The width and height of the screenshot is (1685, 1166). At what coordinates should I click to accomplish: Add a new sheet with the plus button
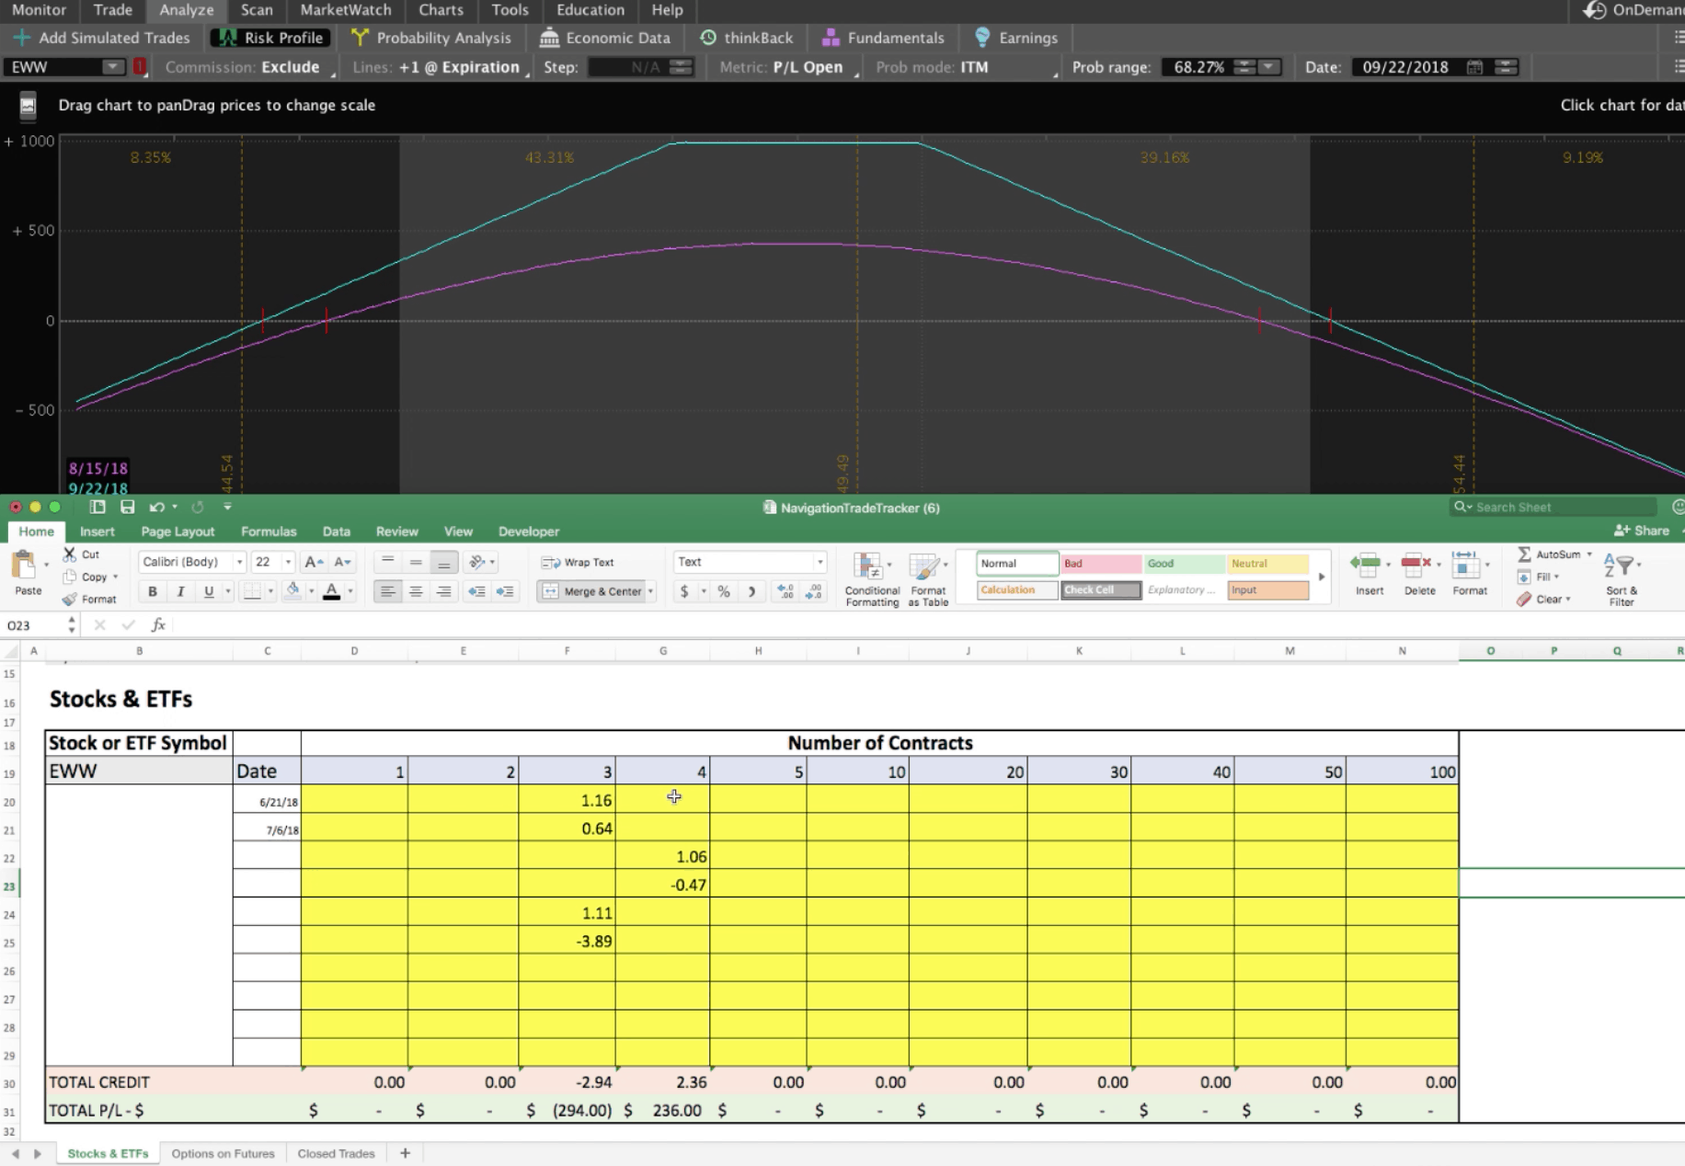coord(405,1153)
